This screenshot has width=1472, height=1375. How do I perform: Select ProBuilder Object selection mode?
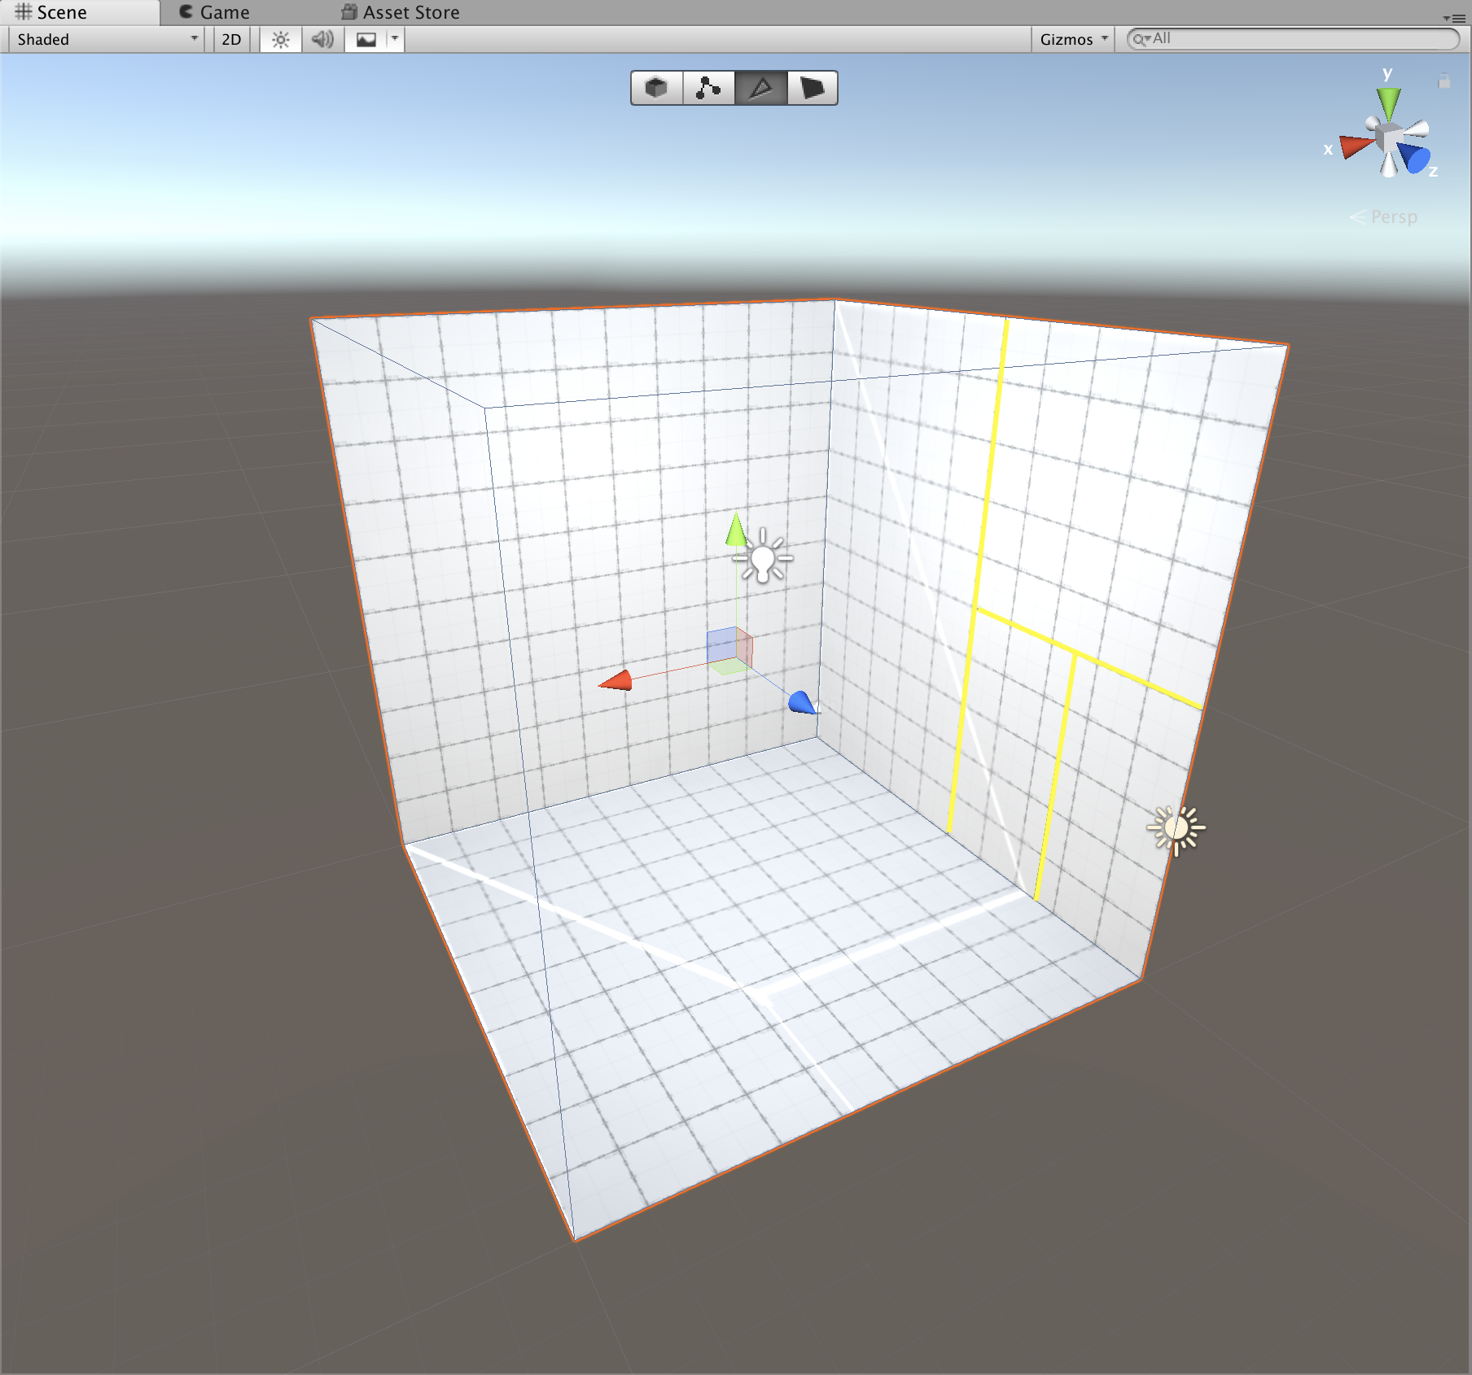656,88
